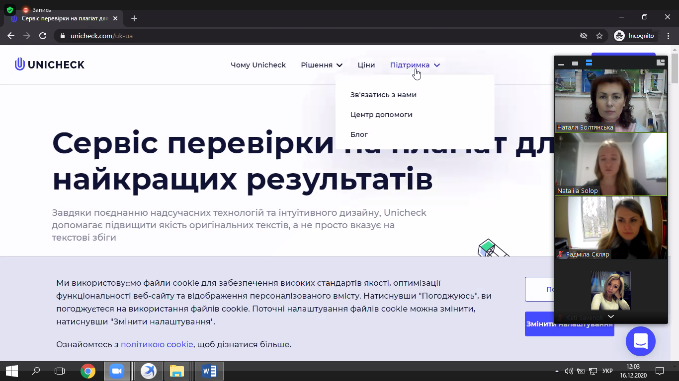Image resolution: width=679 pixels, height=381 pixels.
Task: Reload the Unicheck page
Action: 43,36
